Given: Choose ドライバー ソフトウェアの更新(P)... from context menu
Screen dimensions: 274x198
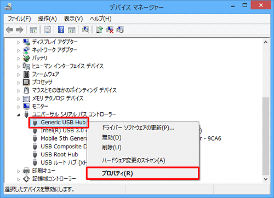Looking at the screenshot, I should point(143,127).
